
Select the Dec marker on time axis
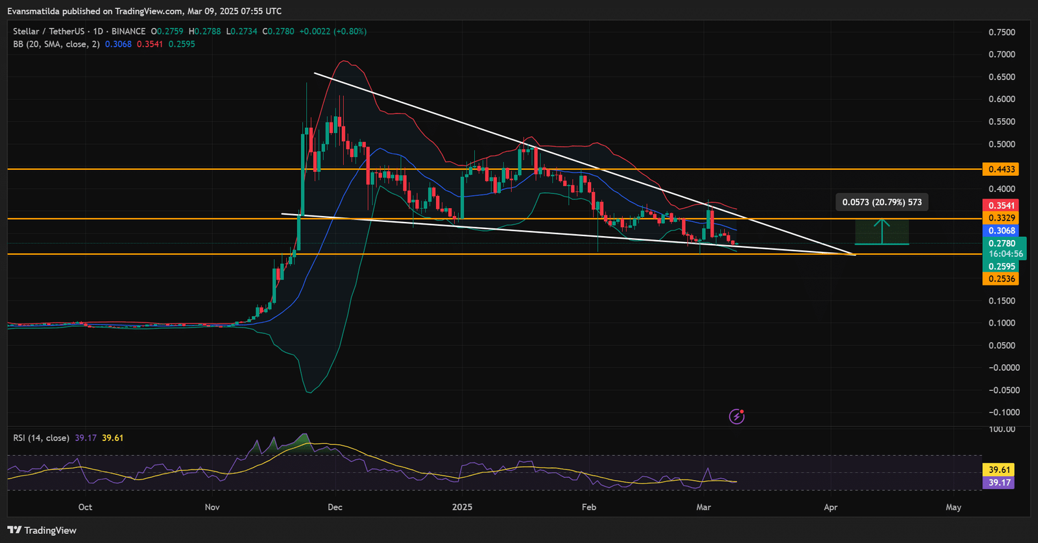tap(335, 507)
